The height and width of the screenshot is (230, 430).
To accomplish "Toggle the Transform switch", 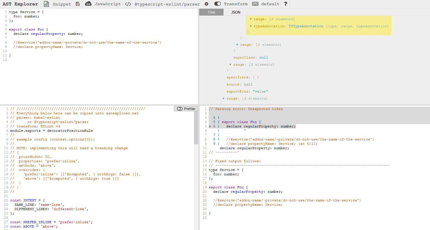I will [217, 4].
